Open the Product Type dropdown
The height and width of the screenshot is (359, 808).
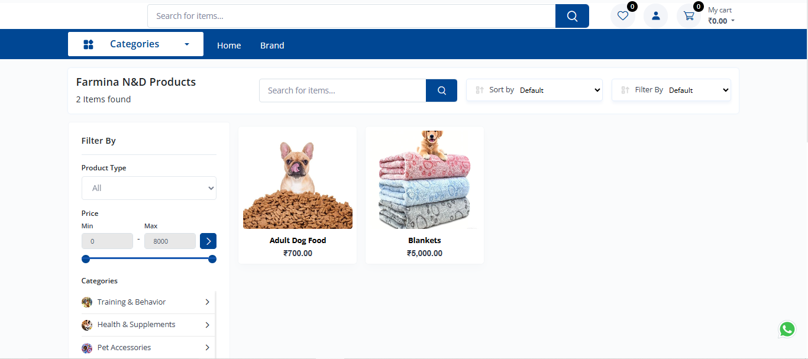(x=149, y=188)
